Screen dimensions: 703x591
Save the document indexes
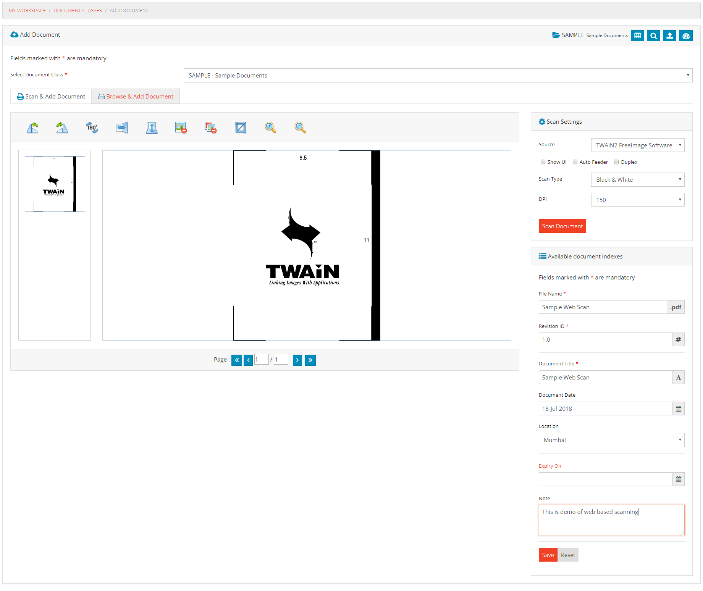[x=548, y=555]
